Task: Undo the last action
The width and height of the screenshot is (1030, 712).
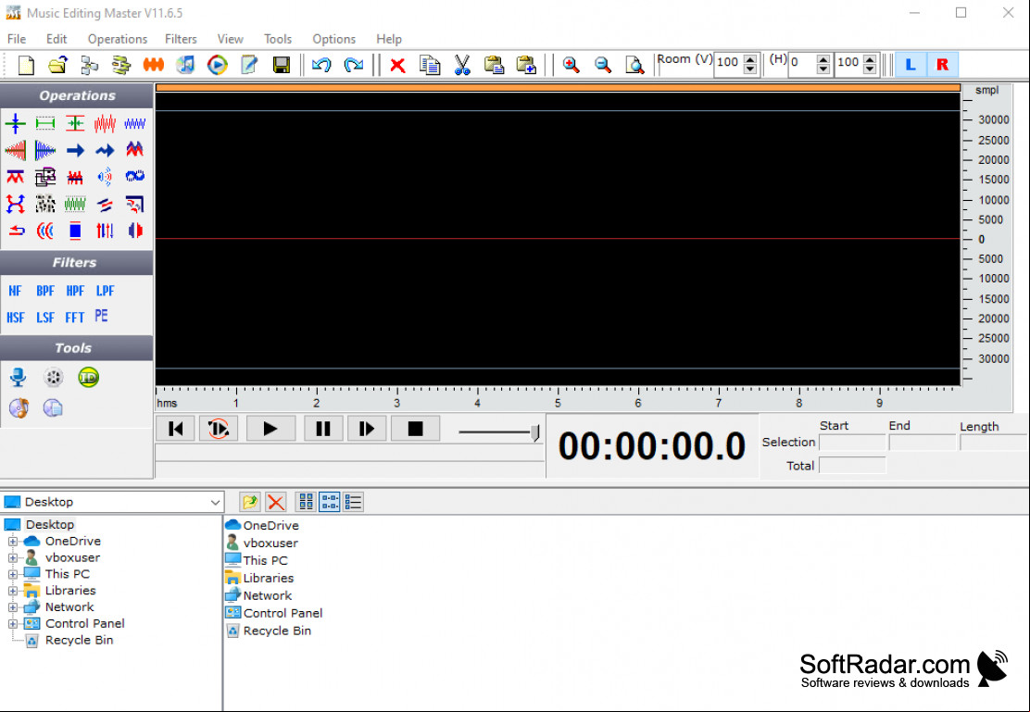Action: 321,65
